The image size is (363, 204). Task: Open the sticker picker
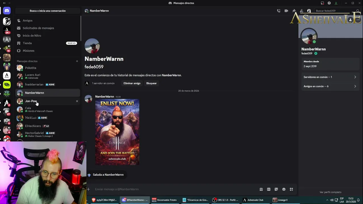click(276, 189)
